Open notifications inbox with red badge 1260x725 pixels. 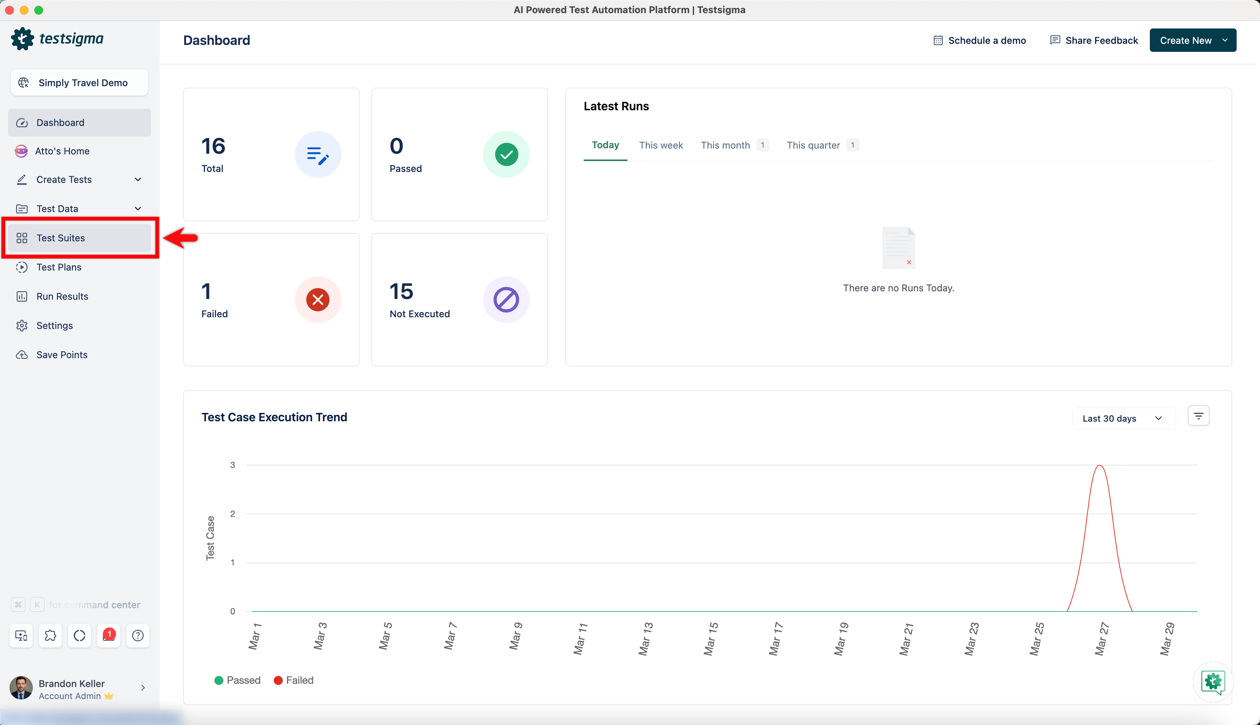[x=108, y=635]
